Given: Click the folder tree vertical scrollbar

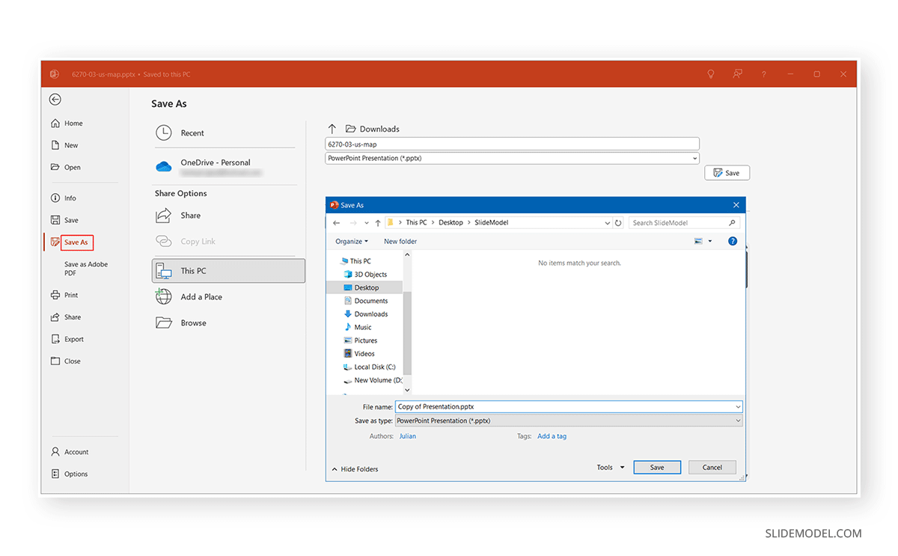Looking at the screenshot, I should coord(407,322).
